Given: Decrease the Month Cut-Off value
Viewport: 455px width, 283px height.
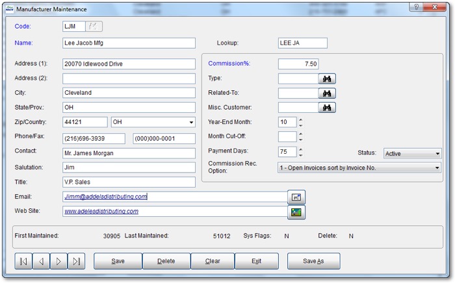Looking at the screenshot, I should pos(300,140).
